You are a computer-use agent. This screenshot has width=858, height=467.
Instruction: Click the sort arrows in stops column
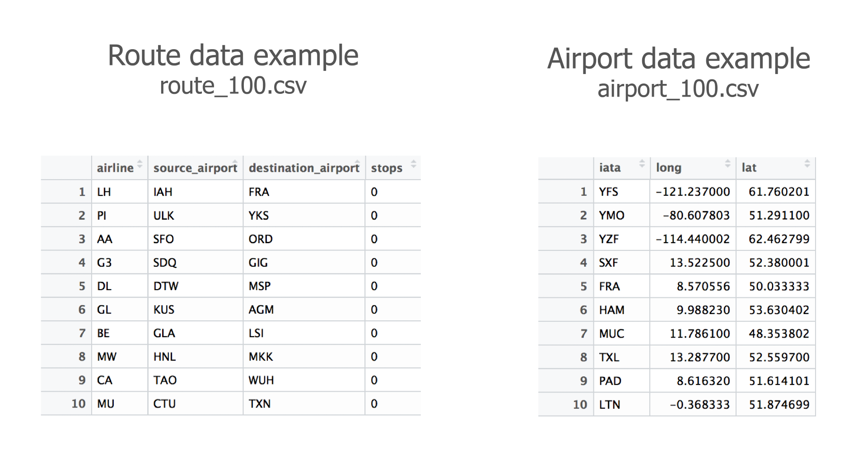tap(413, 164)
